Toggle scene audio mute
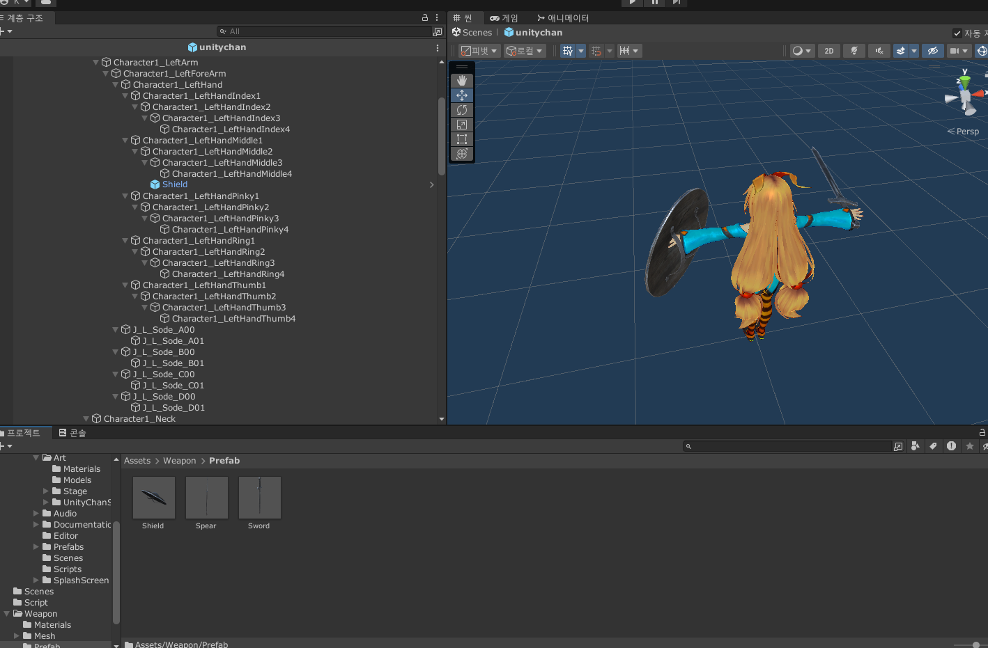Image resolution: width=988 pixels, height=648 pixels. [x=879, y=51]
